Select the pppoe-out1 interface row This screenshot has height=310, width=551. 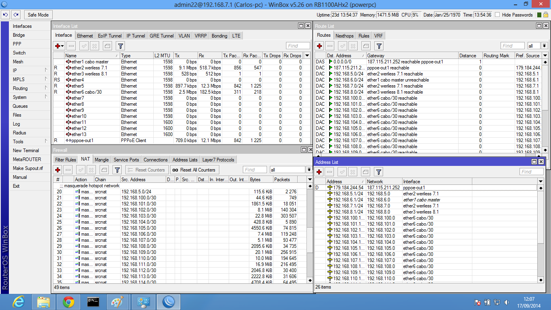pyautogui.click(x=83, y=140)
